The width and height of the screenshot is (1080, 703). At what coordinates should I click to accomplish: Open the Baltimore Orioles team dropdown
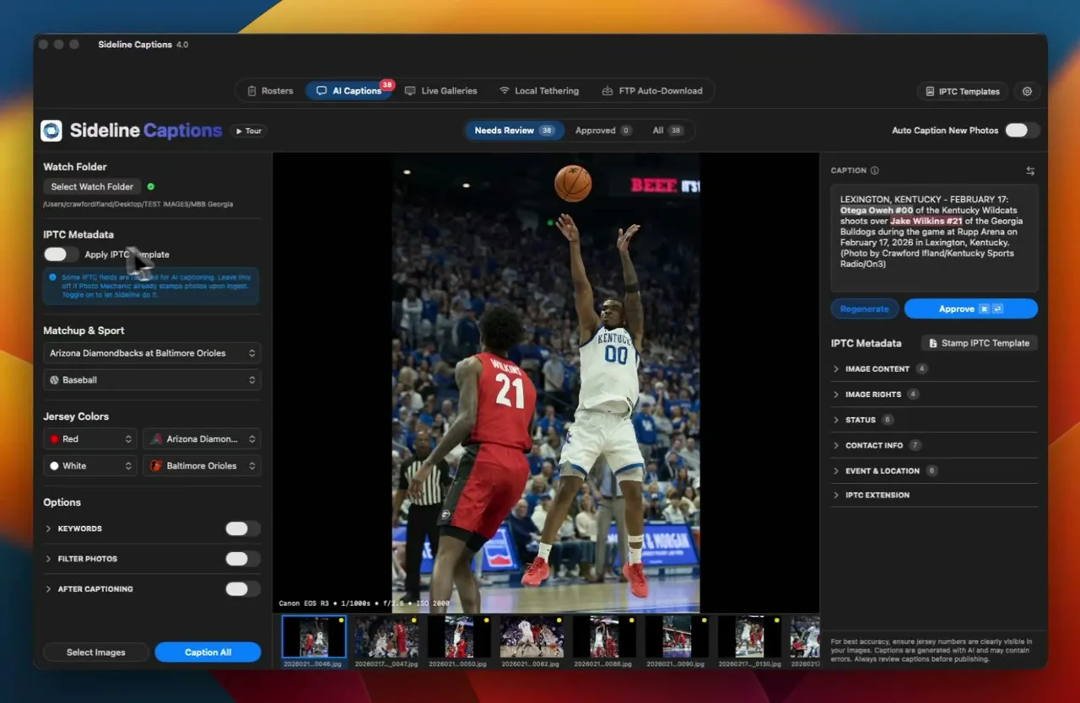pos(202,466)
